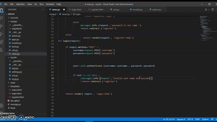
Task: Open the Selection menu
Action: tap(20, 4)
